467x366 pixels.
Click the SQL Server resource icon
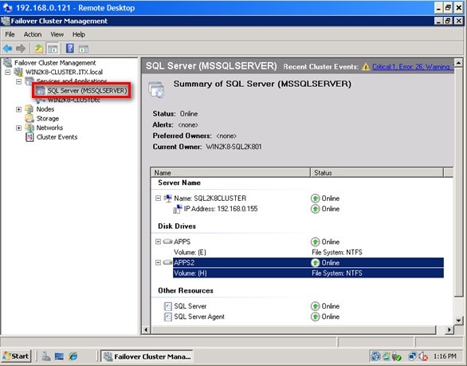tap(168, 306)
